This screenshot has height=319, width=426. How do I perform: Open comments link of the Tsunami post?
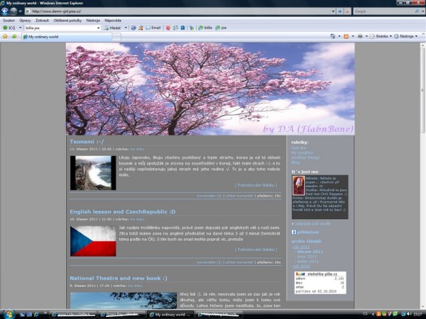209,196
